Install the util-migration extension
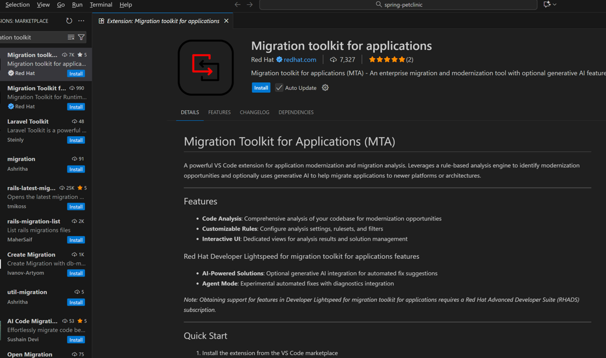 76,302
